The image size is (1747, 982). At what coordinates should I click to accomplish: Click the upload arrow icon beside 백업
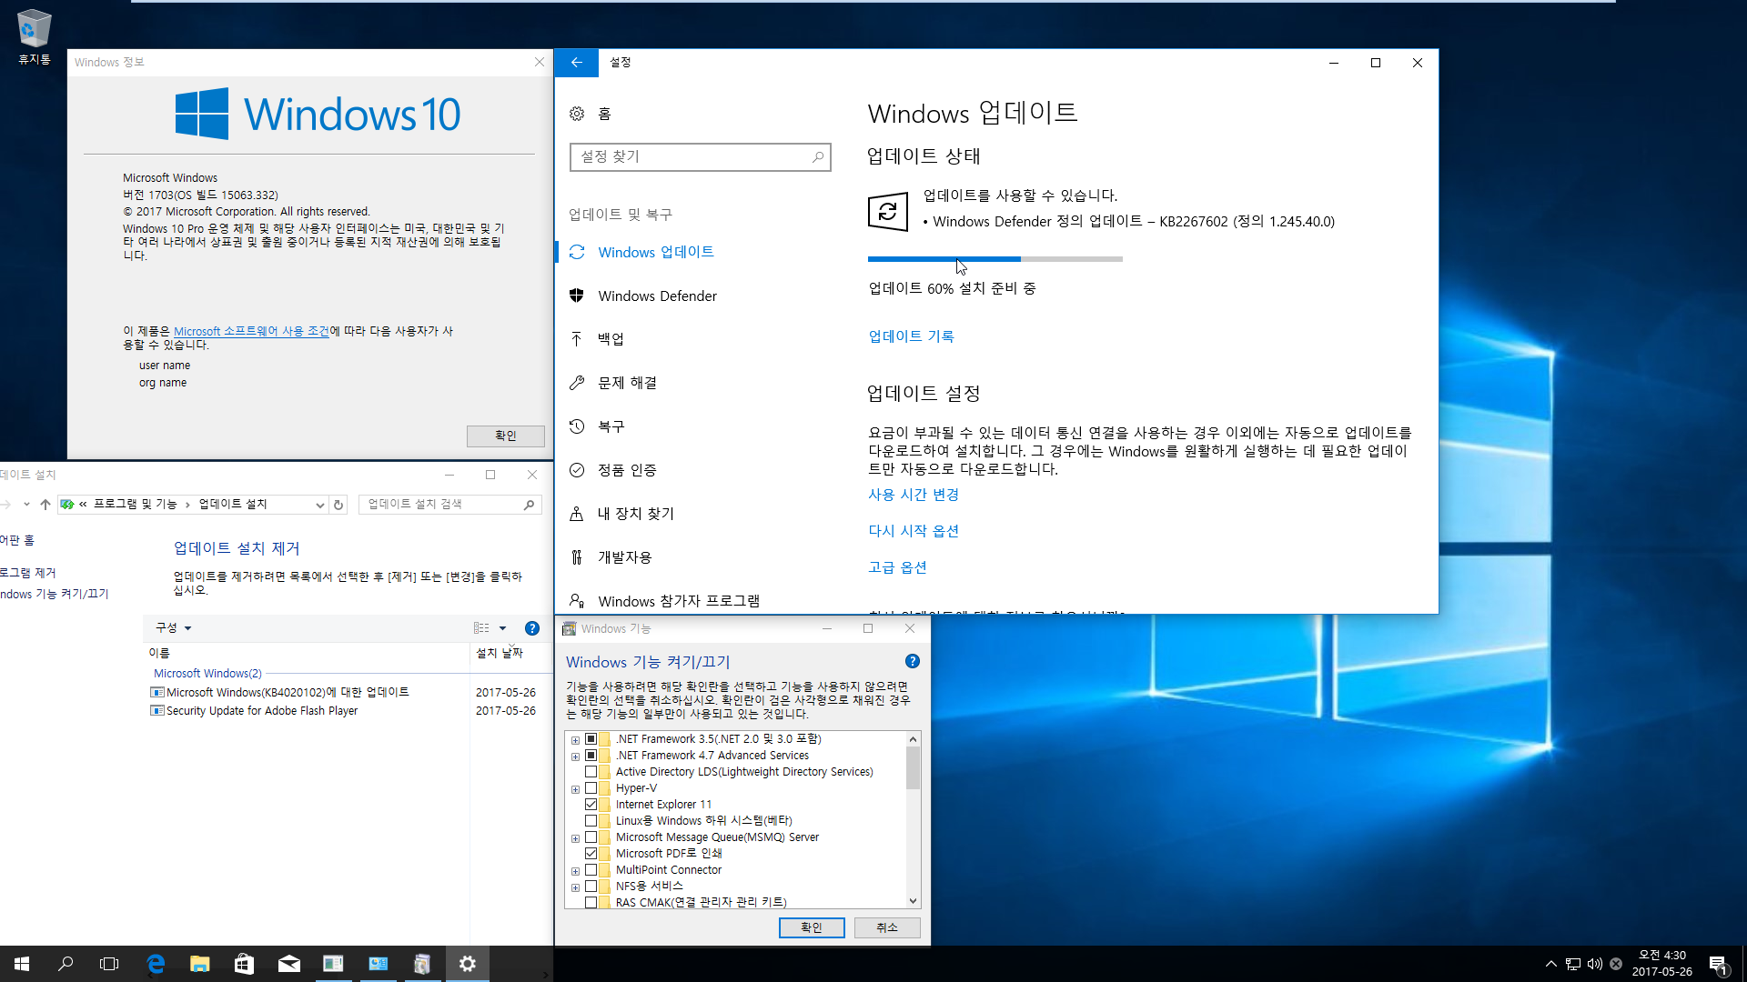point(577,339)
